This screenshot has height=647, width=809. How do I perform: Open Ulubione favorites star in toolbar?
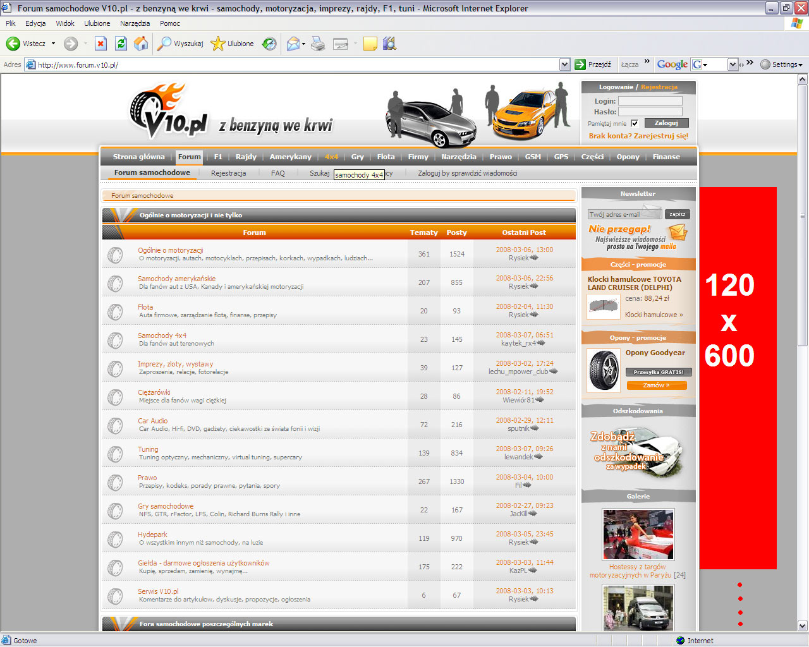coord(217,44)
